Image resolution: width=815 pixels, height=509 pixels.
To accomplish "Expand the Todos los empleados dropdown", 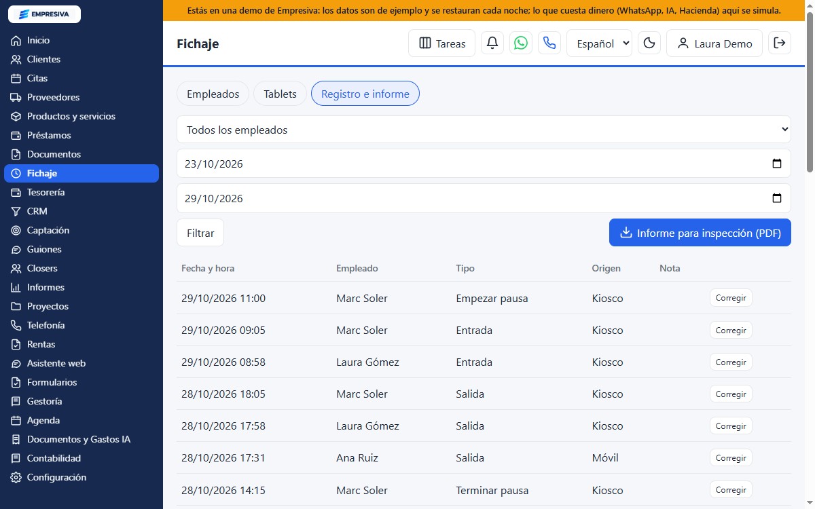I will (484, 130).
